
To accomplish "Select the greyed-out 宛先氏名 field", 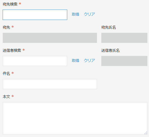I will click(124, 38).
